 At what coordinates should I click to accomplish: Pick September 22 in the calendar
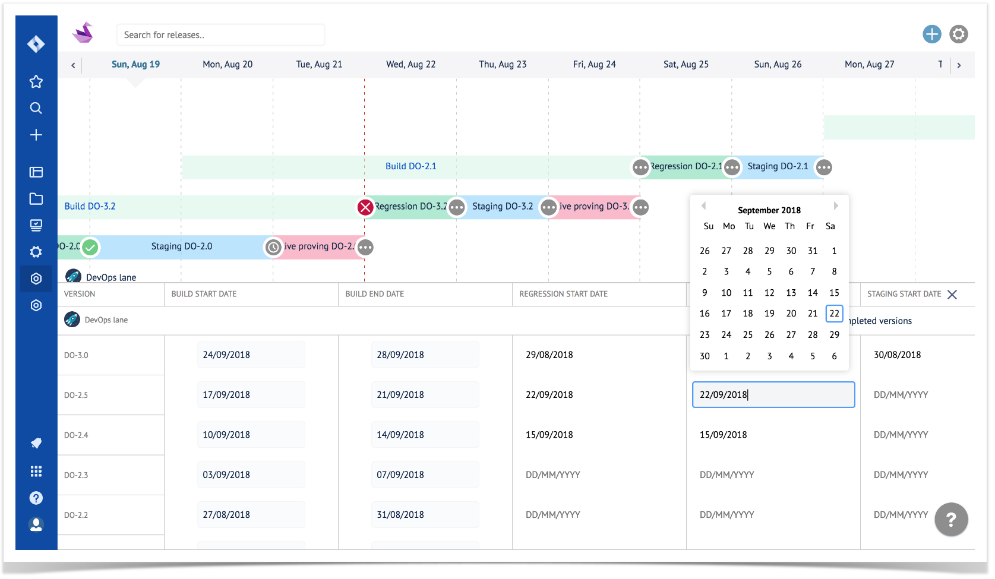[x=835, y=314]
